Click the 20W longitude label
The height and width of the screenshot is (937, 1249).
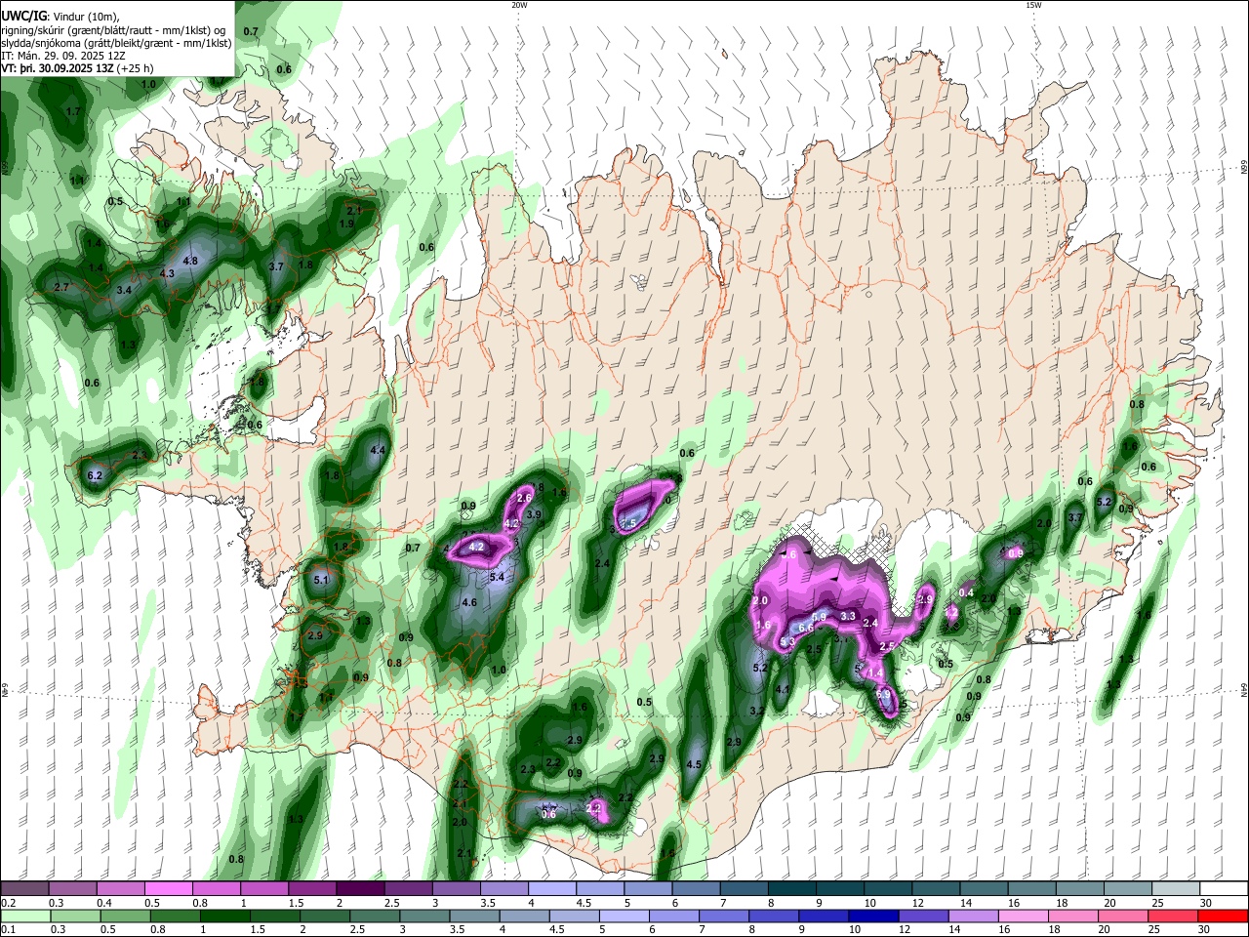click(x=519, y=5)
